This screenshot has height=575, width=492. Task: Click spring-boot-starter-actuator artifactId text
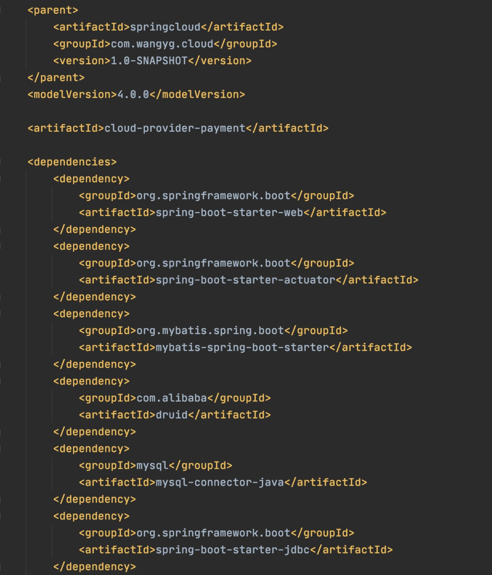pyautogui.click(x=246, y=280)
